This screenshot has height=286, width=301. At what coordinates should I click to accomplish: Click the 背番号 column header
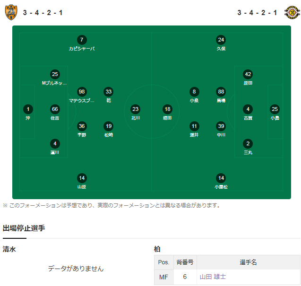(185, 262)
